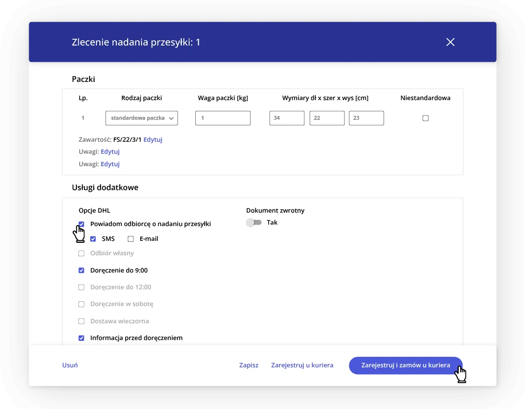Click "Zarejestruj u kuriera"
The height and width of the screenshot is (409, 525).
coord(302,365)
